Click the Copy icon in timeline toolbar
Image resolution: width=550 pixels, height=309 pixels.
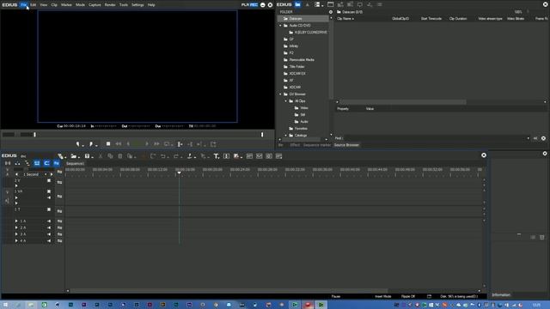coord(111,156)
